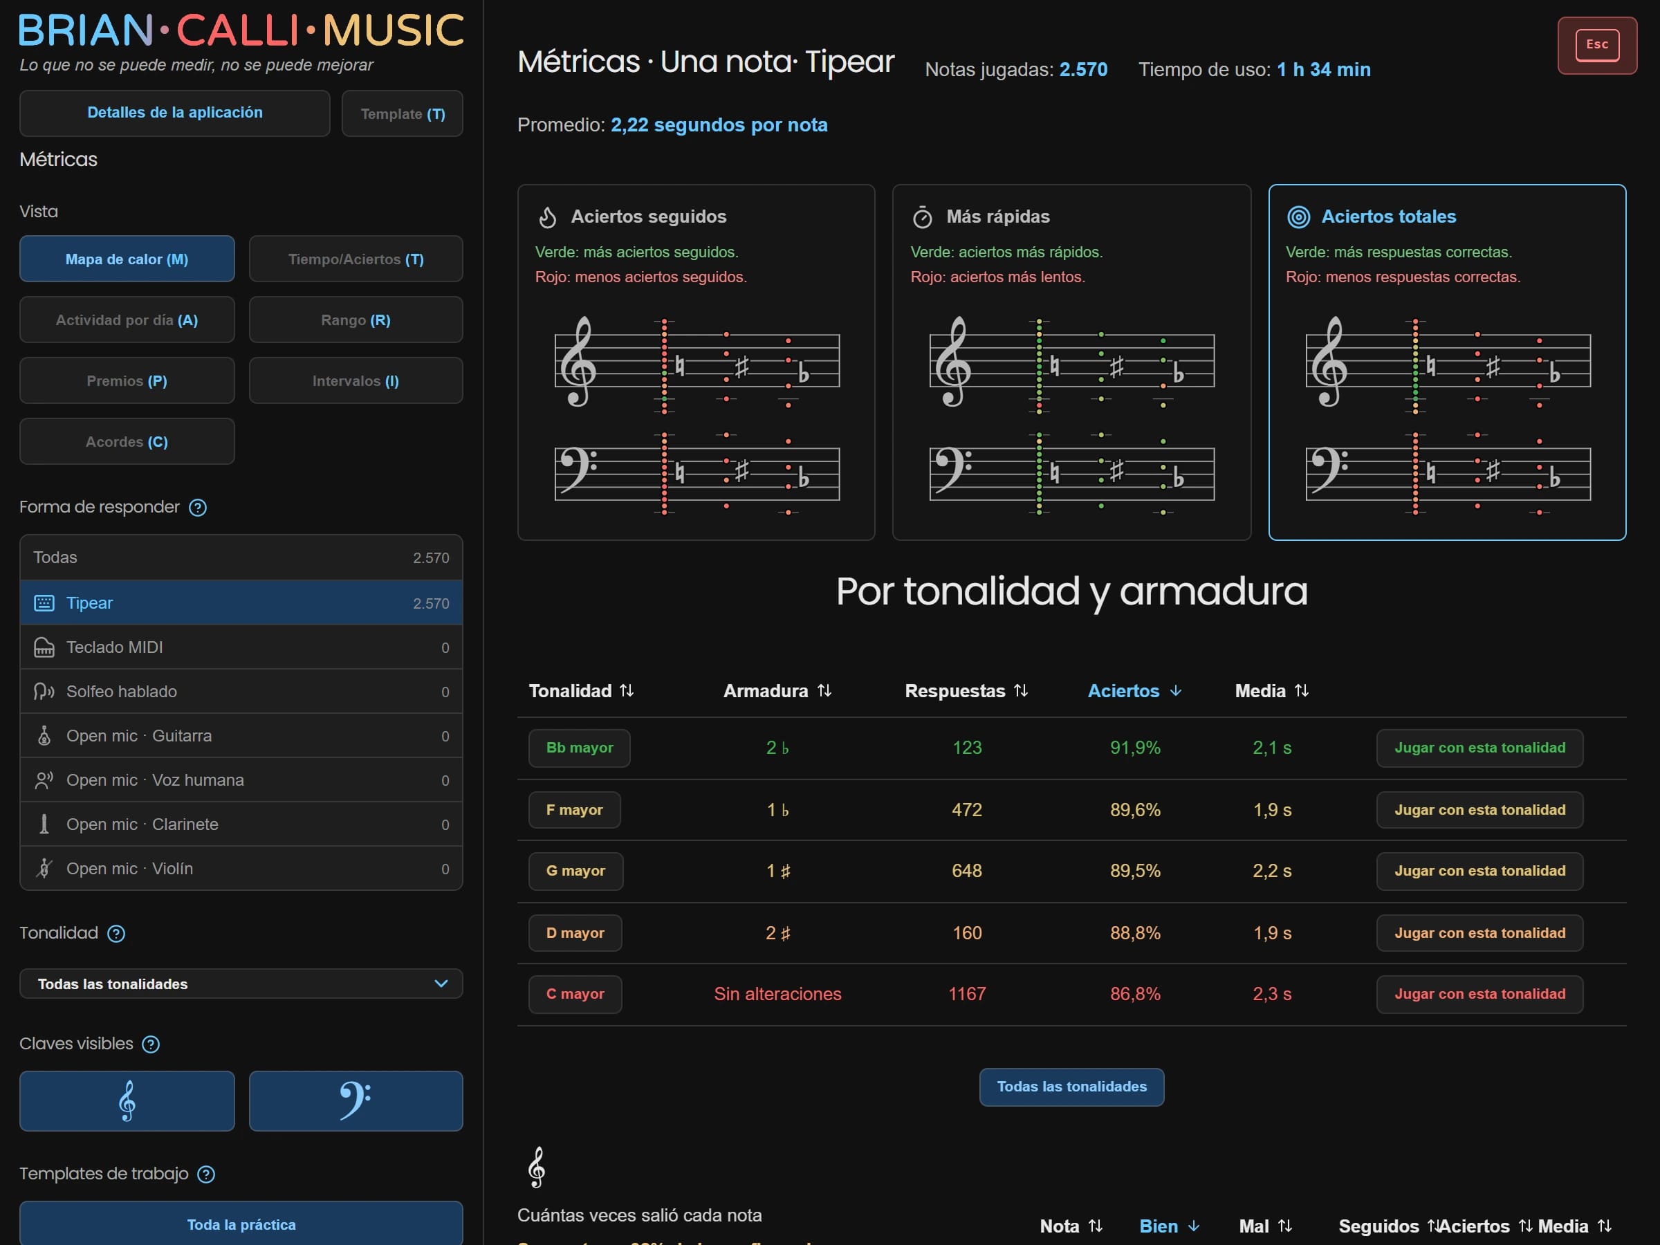Click the clarinet icon in Open mic row

(44, 824)
